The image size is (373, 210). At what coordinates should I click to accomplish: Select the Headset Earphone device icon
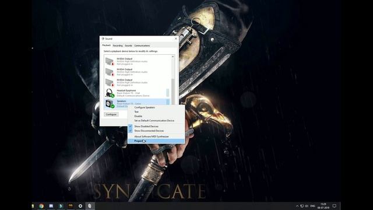[x=110, y=93]
